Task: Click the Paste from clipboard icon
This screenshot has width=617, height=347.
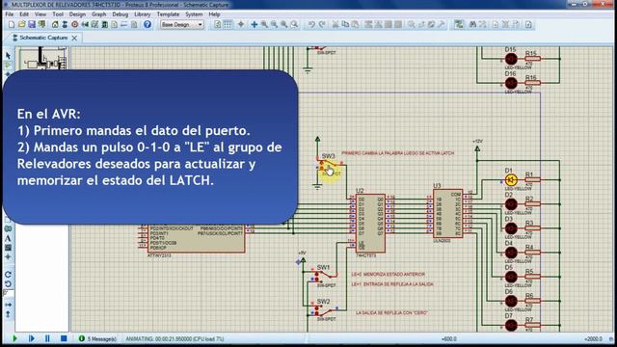Action: point(355,24)
